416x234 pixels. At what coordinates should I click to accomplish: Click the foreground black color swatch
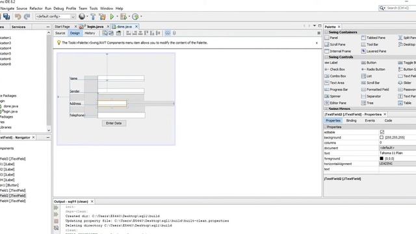[382, 159]
